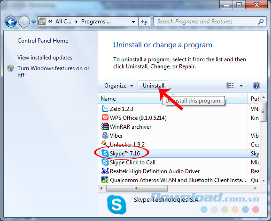Click the 'Kin' publisher cell for WPS Office
The width and height of the screenshot is (271, 221).
[x=255, y=118]
